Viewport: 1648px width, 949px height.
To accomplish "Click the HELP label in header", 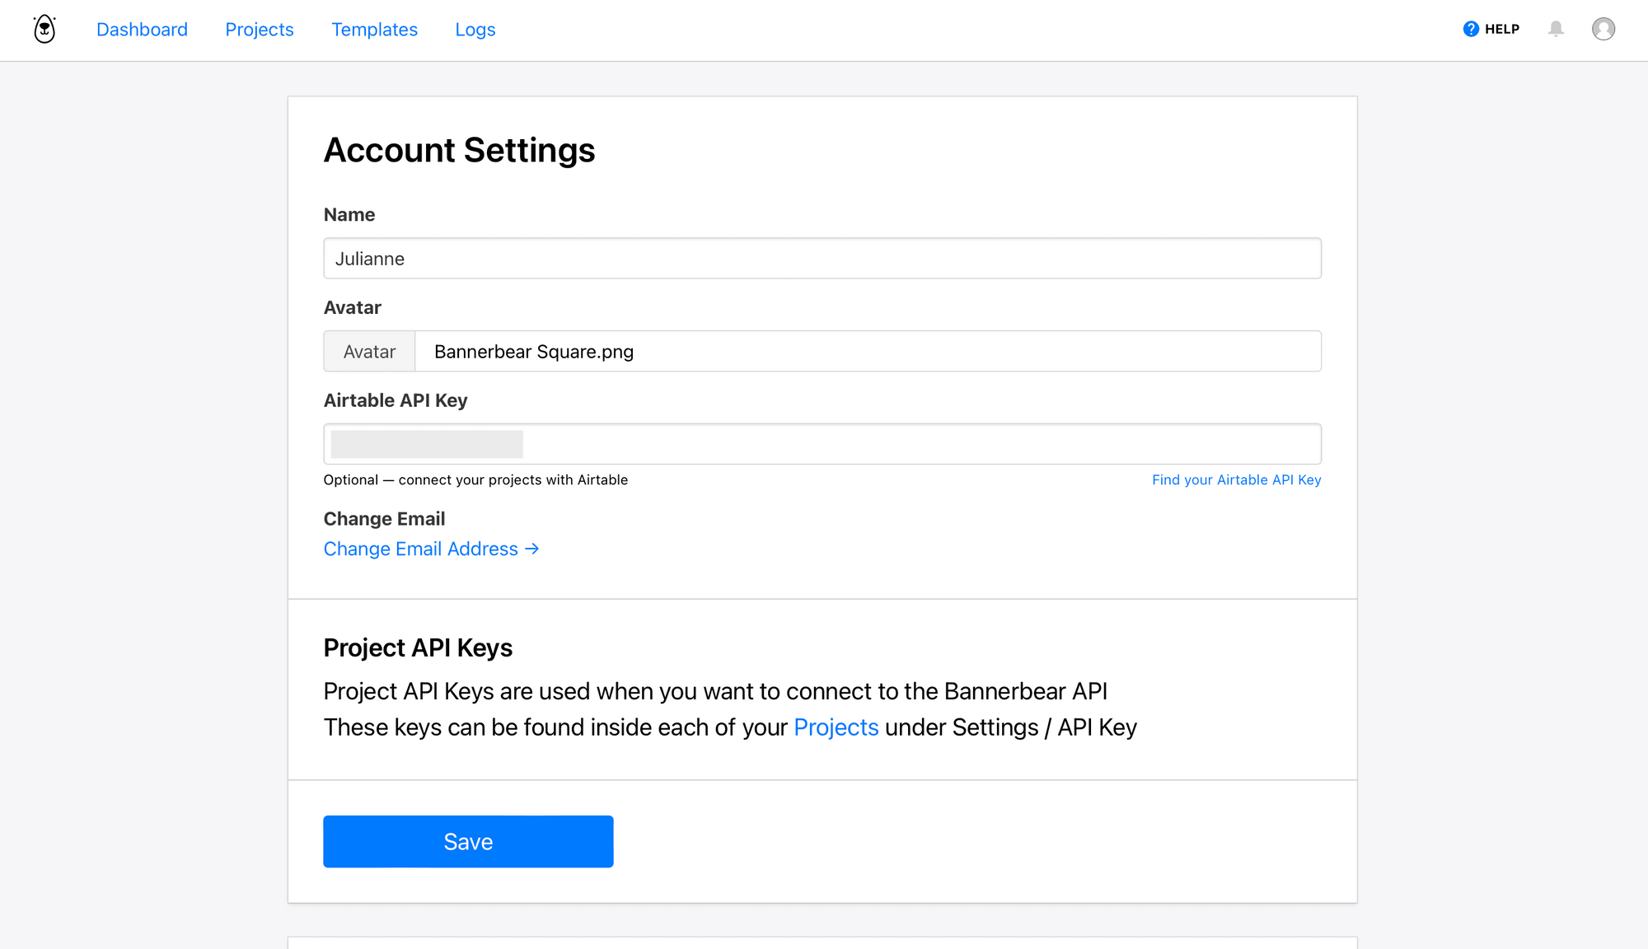I will 1502,29.
